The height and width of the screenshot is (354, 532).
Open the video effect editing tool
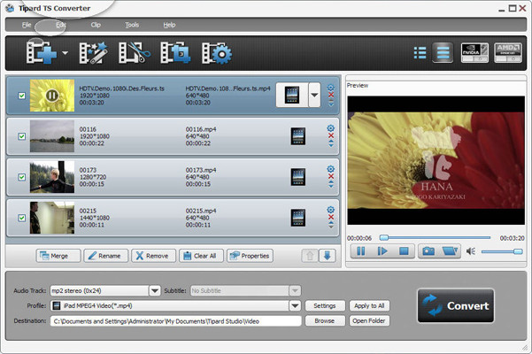91,54
